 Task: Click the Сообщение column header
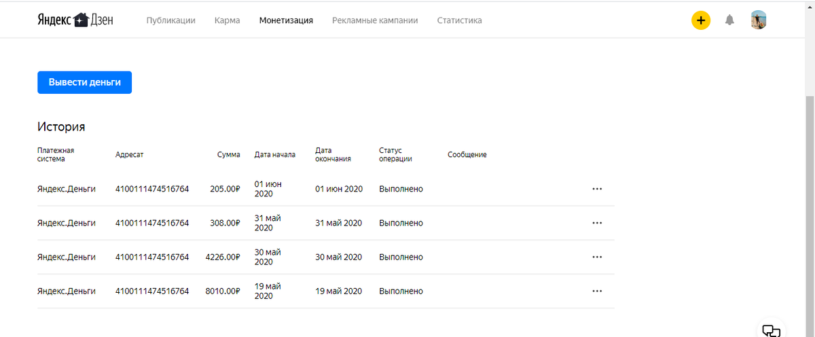click(x=467, y=155)
